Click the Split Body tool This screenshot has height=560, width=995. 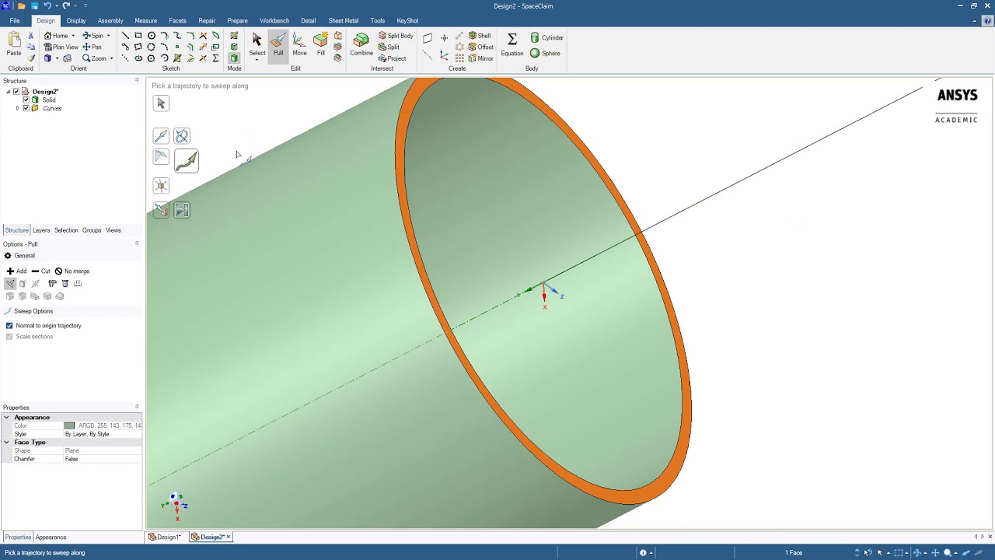[x=396, y=36]
